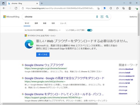Close the chrome - Bing tab
Viewport: 140px width, 105px height.
(37, 3)
